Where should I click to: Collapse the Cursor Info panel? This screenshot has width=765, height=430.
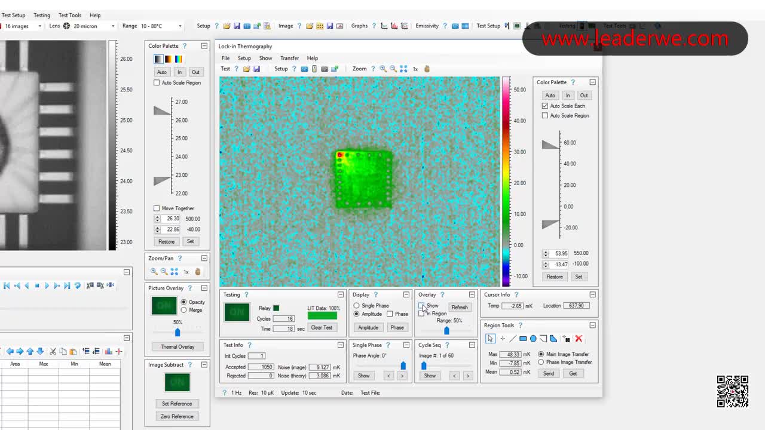[x=593, y=294]
